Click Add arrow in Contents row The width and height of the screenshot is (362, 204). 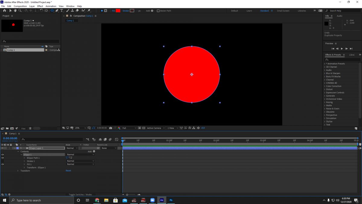point(94,151)
